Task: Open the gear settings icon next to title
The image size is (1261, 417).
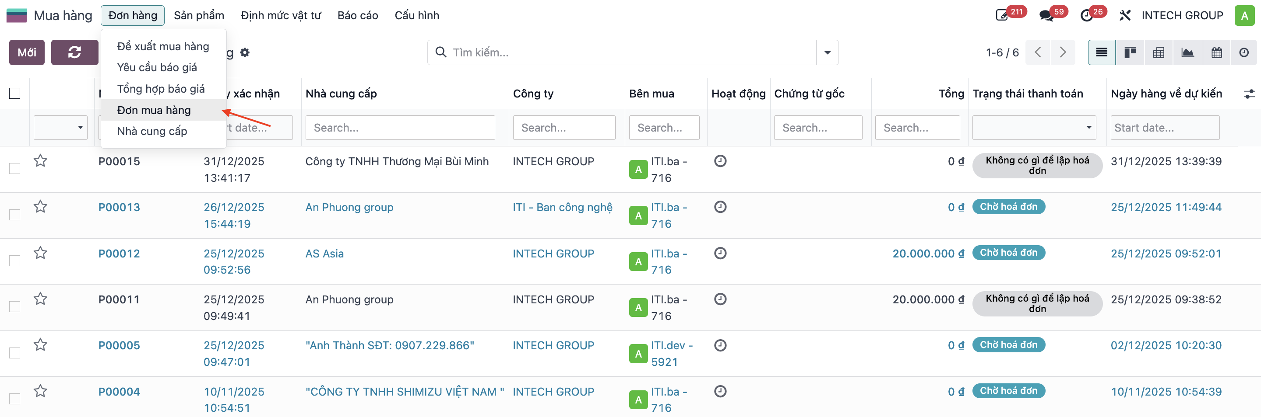Action: point(245,52)
